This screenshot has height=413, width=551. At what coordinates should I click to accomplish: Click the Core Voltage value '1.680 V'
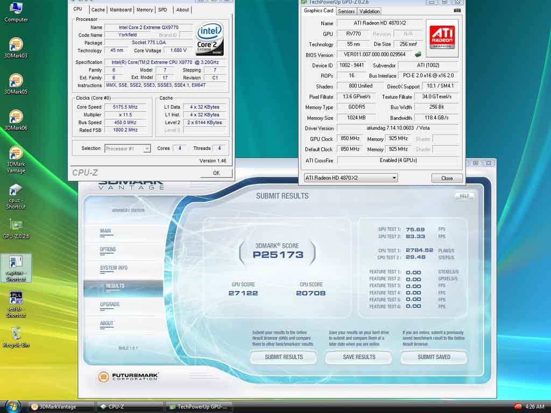(x=179, y=50)
